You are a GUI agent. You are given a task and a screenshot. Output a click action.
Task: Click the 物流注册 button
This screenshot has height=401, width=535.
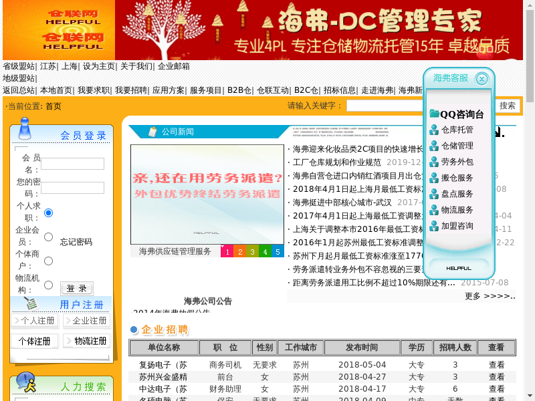click(87, 341)
